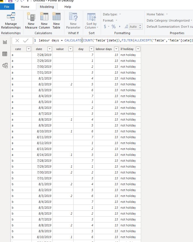Viewport: 193px width, 242px height.
Task: Select the Modeling ribbon tab
Action: point(47,7)
